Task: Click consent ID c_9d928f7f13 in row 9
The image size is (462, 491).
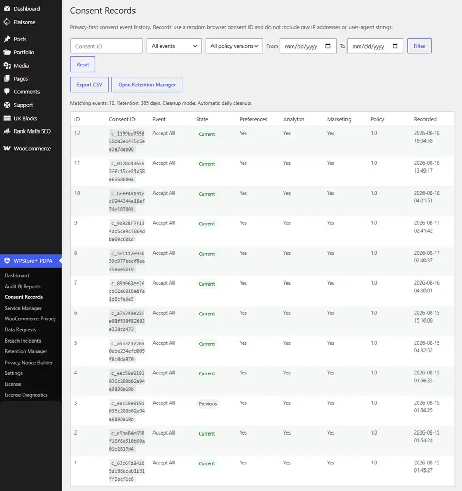Action: (x=127, y=231)
